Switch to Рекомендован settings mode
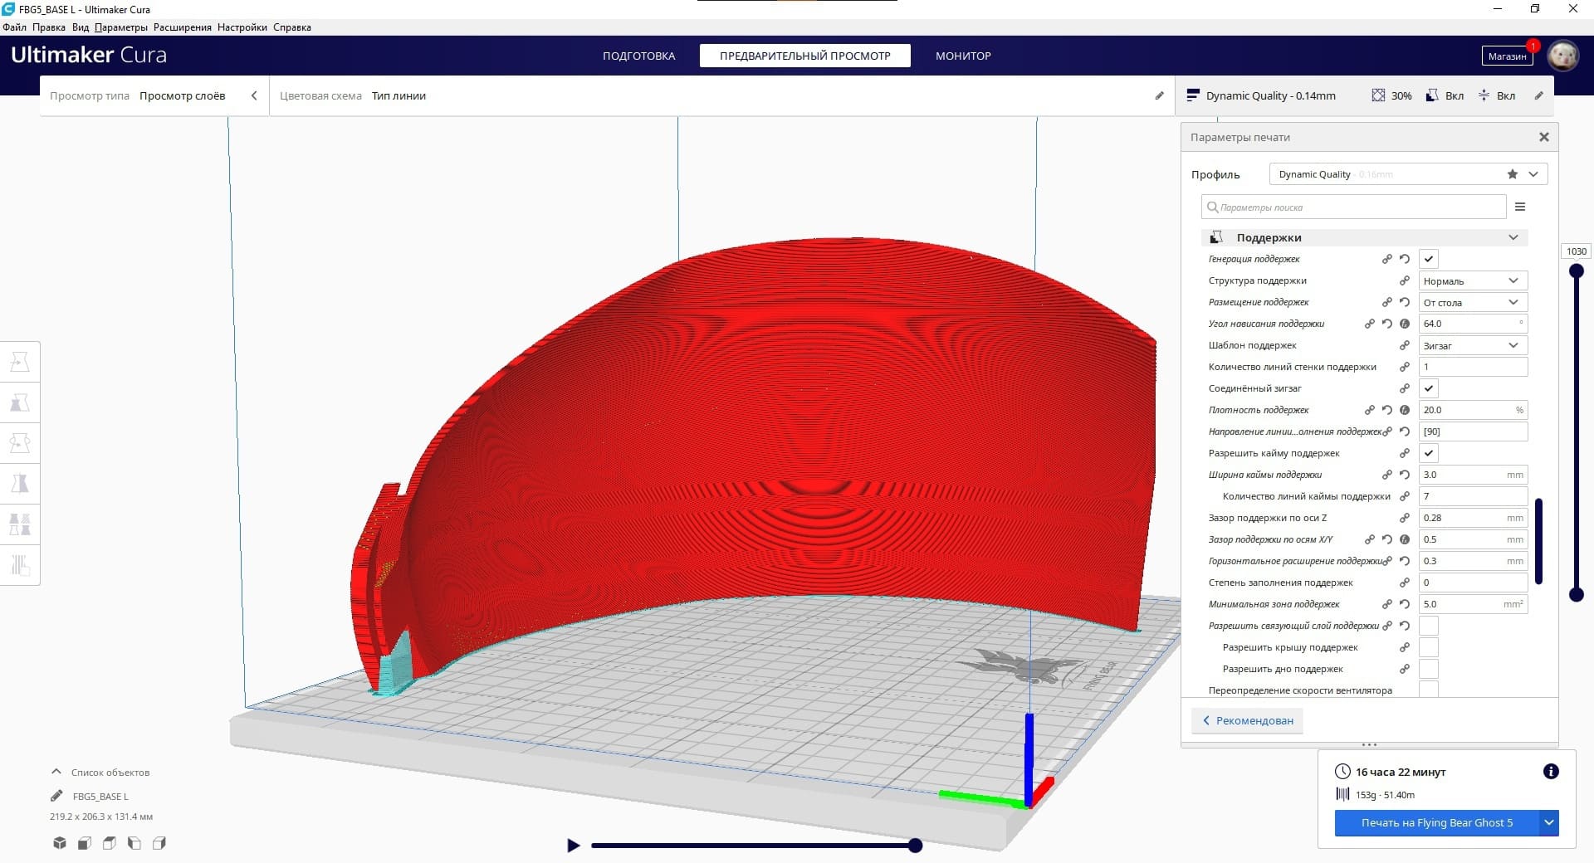1594x863 pixels. pyautogui.click(x=1247, y=720)
